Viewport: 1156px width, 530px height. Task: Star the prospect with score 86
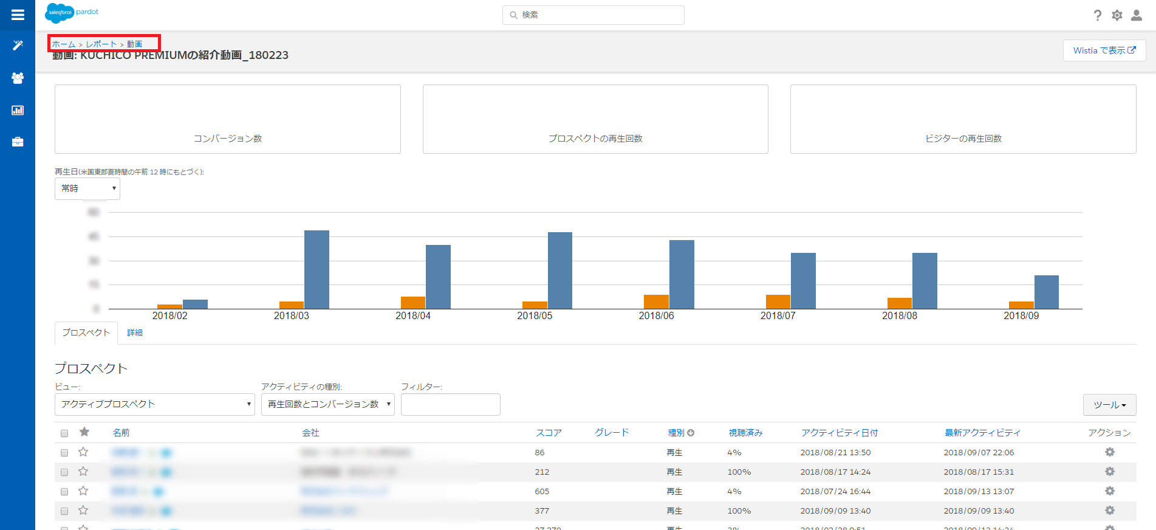(x=83, y=452)
